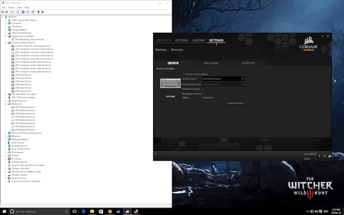The height and width of the screenshot is (215, 344).
Task: Expand Universal Serial Bus controllers node
Action: tap(6, 181)
